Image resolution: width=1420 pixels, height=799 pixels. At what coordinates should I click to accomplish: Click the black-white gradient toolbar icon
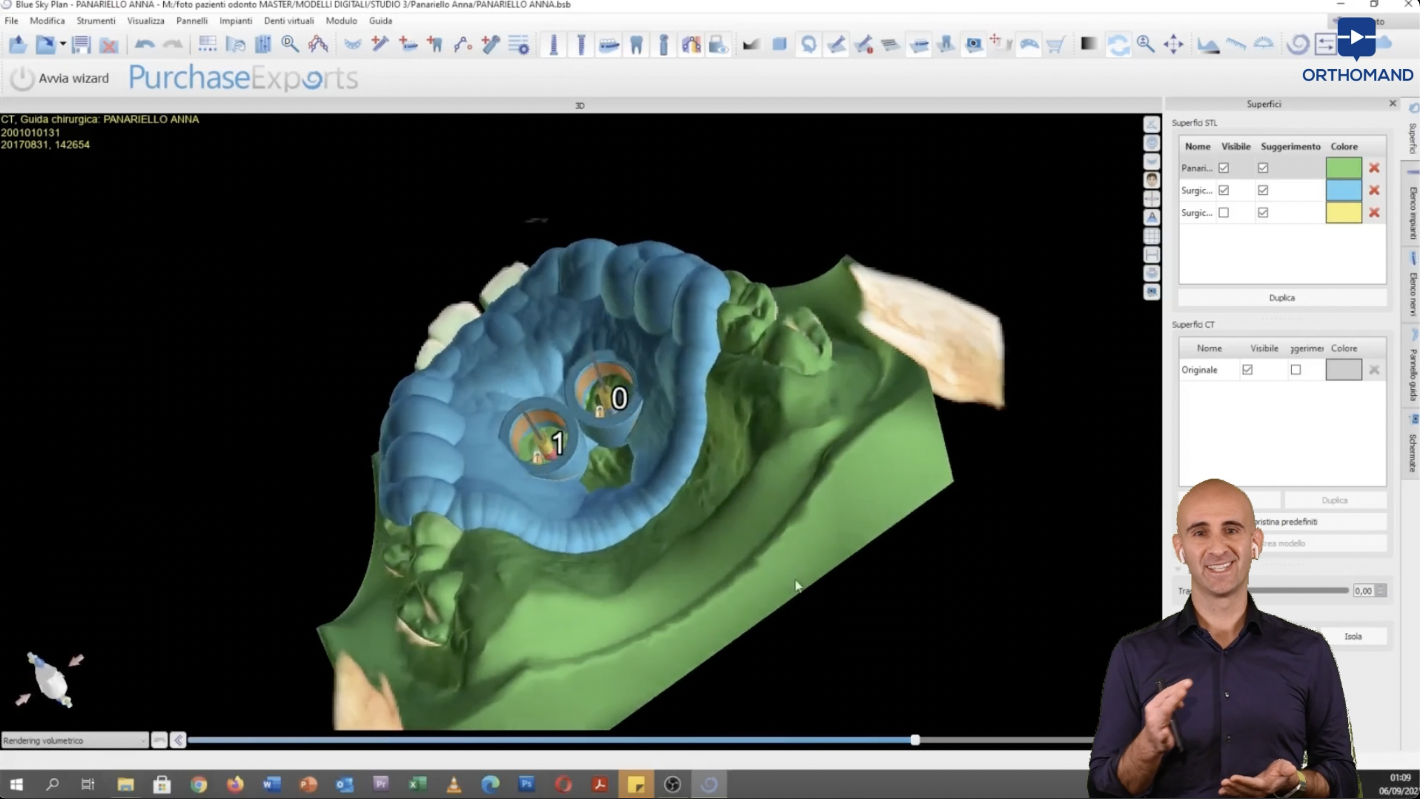(1088, 44)
